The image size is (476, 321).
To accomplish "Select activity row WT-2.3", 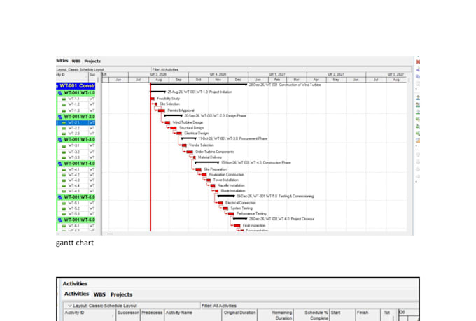I will 76,134.
